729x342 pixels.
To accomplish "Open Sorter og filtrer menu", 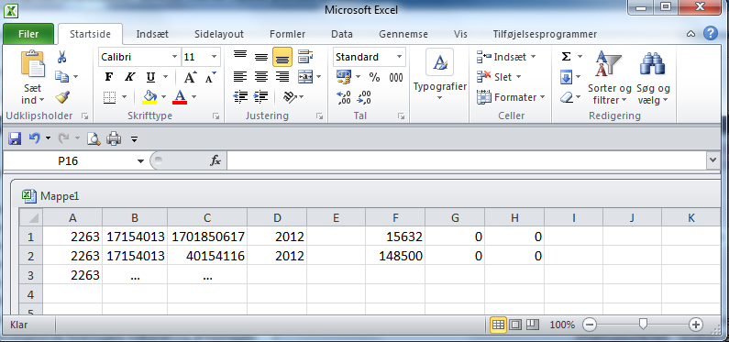I will click(x=610, y=78).
